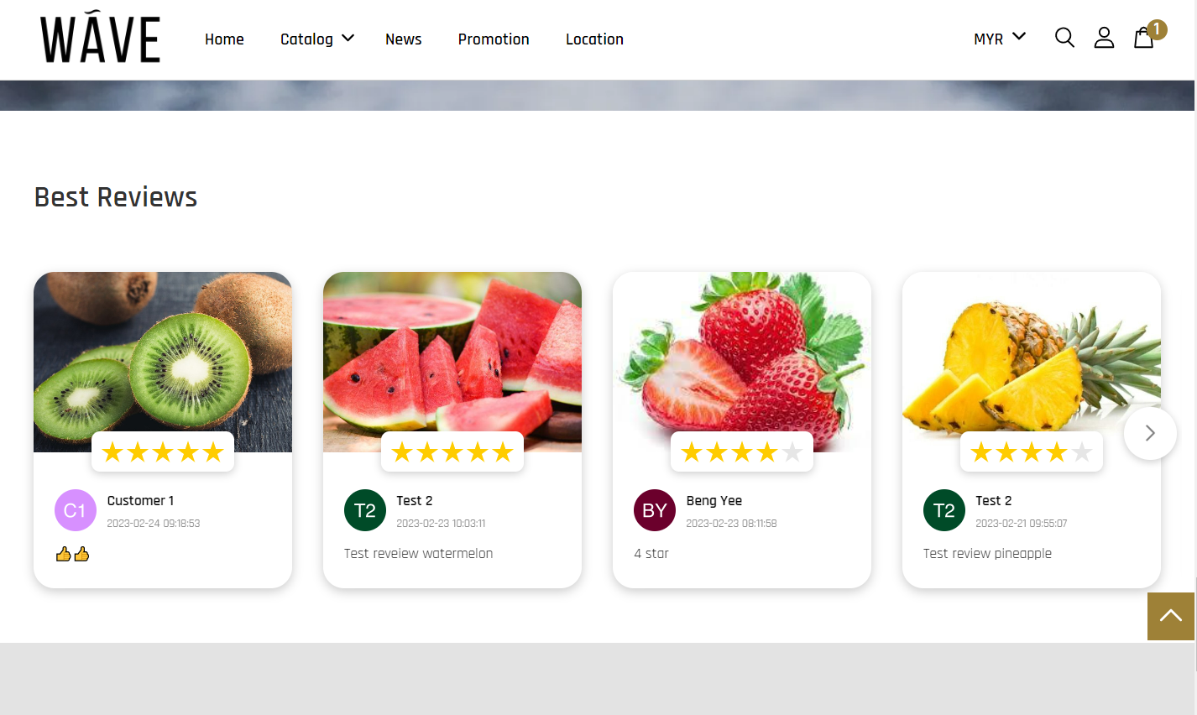The height and width of the screenshot is (715, 1197).
Task: Open the Location page
Action: click(594, 39)
